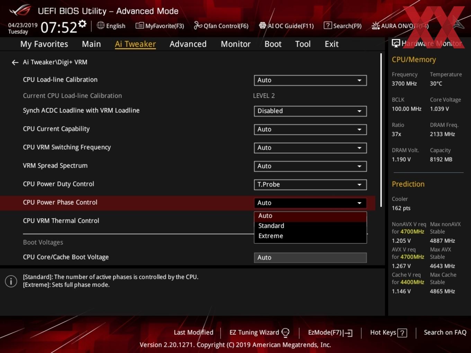Click the 04/23/2019 date text

coord(23,25)
